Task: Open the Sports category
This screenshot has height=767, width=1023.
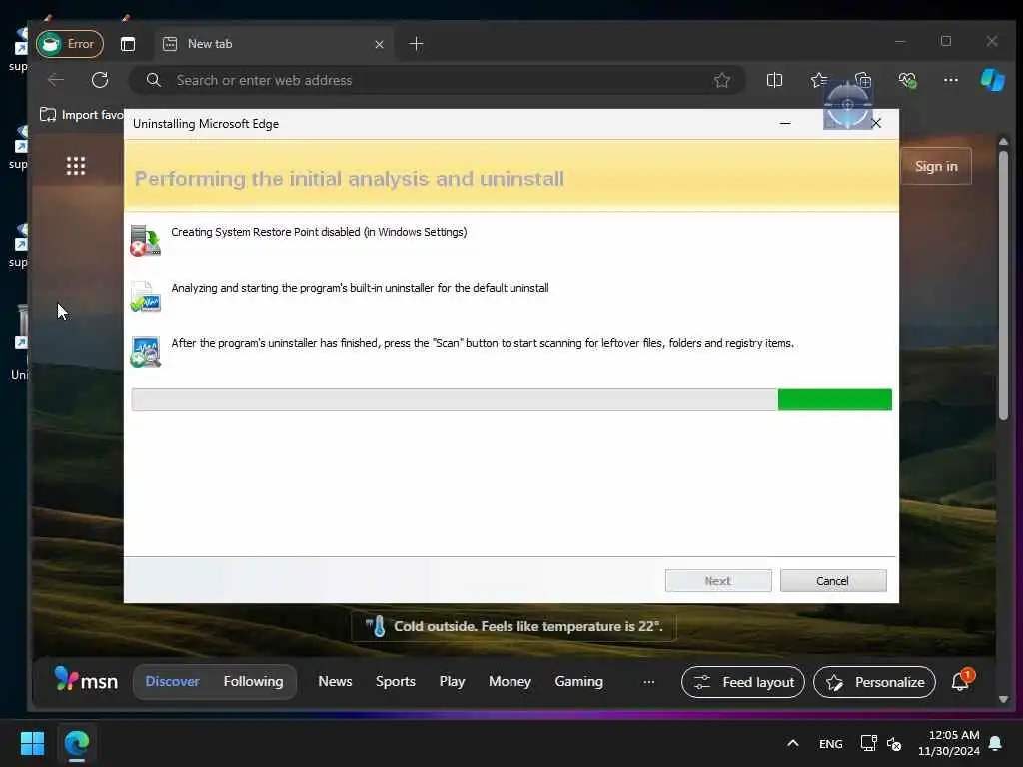Action: tap(396, 681)
